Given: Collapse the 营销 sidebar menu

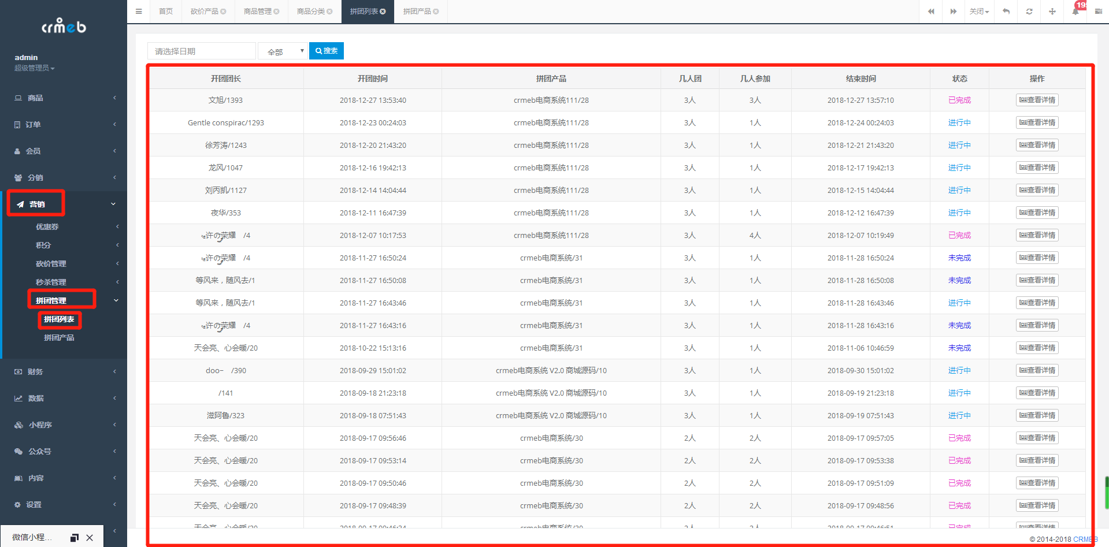Looking at the screenshot, I should tap(64, 204).
